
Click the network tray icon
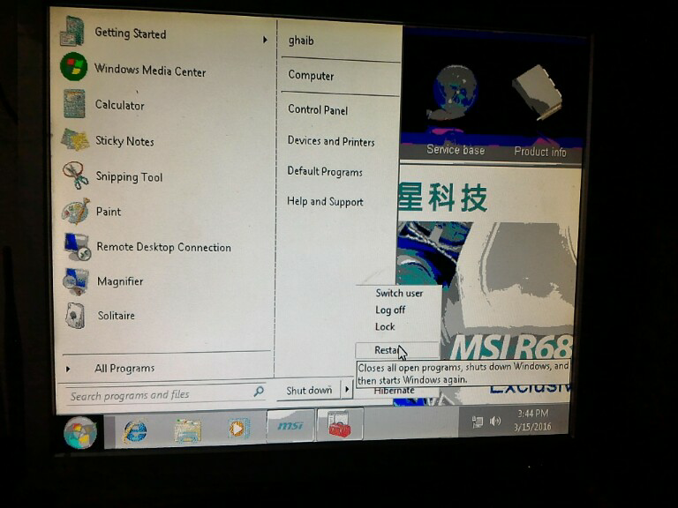tap(478, 422)
